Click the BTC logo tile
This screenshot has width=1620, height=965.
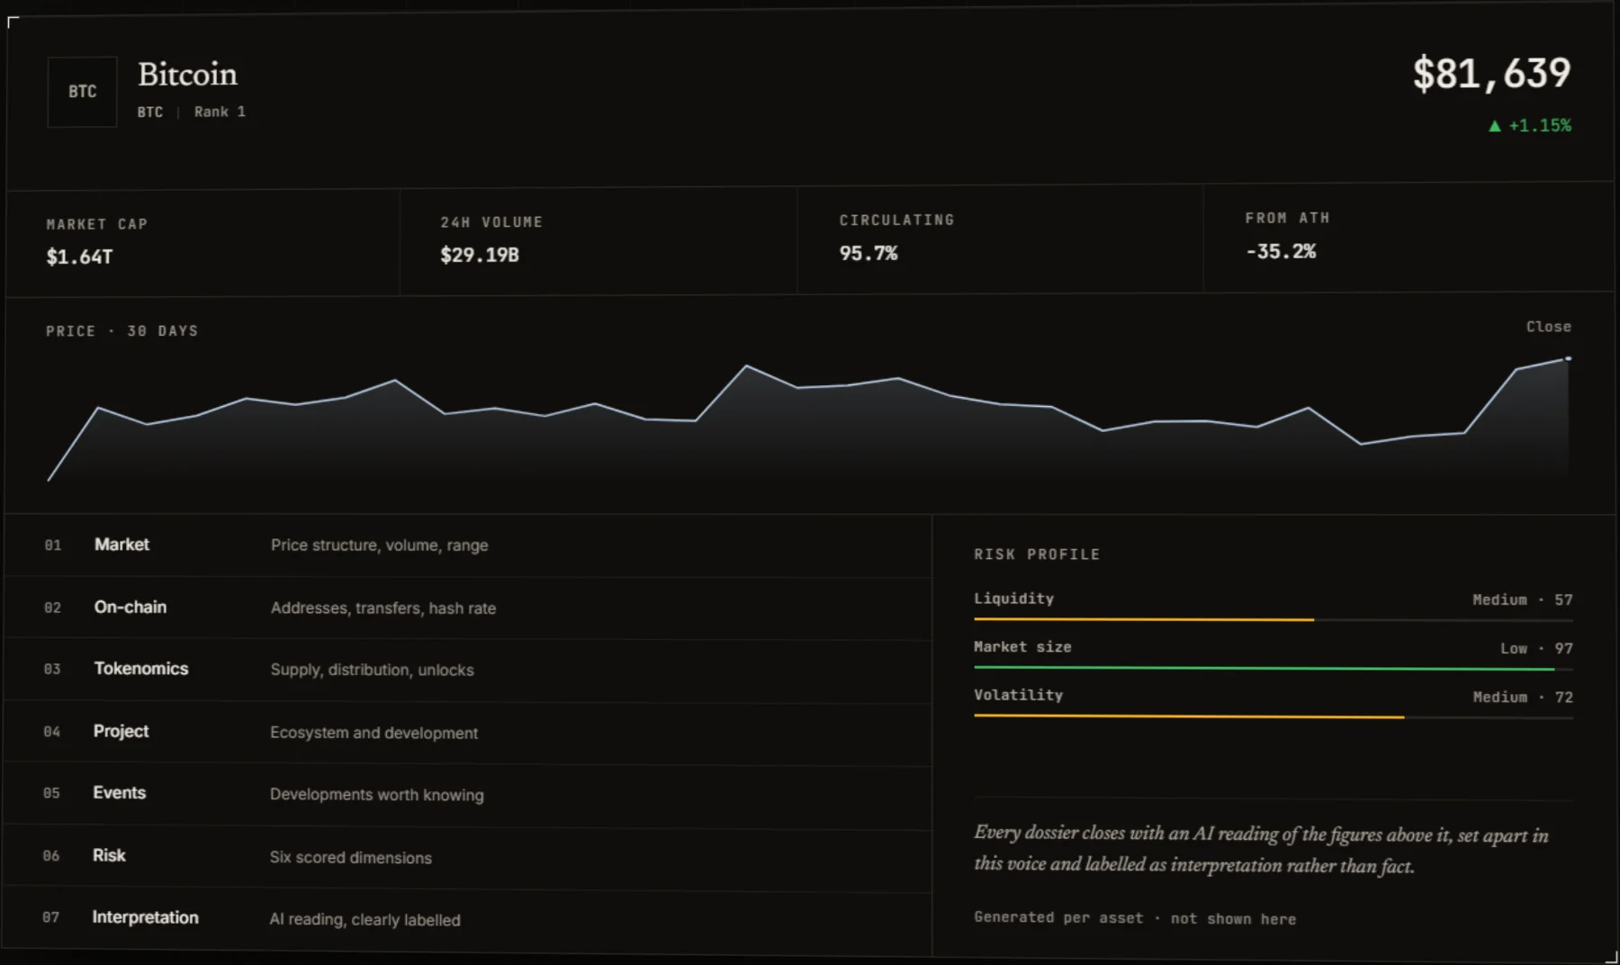coord(82,92)
